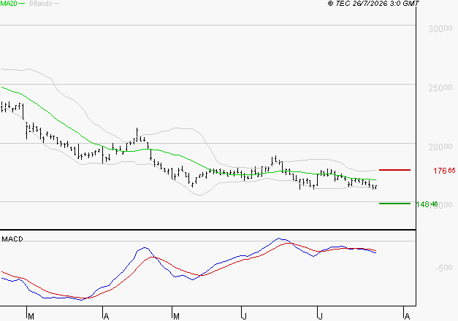Click the 250.00 price axis label
The width and height of the screenshot is (458, 321).
pyautogui.click(x=440, y=88)
